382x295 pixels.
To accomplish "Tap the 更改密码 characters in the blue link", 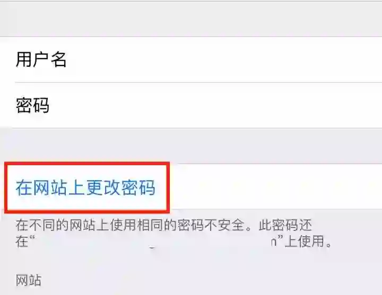I will (x=120, y=187).
